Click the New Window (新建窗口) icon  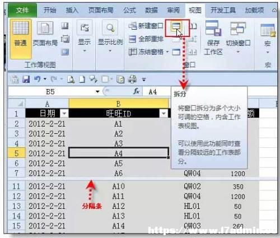tap(133, 26)
